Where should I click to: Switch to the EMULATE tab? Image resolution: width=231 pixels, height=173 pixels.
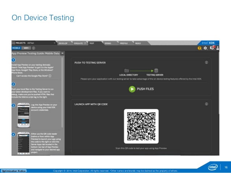[79, 43]
